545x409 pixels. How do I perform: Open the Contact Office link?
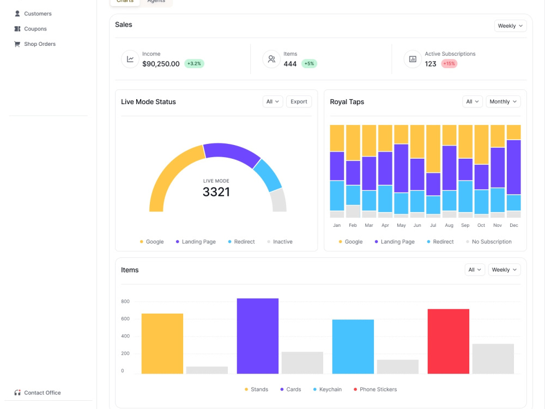(38, 393)
